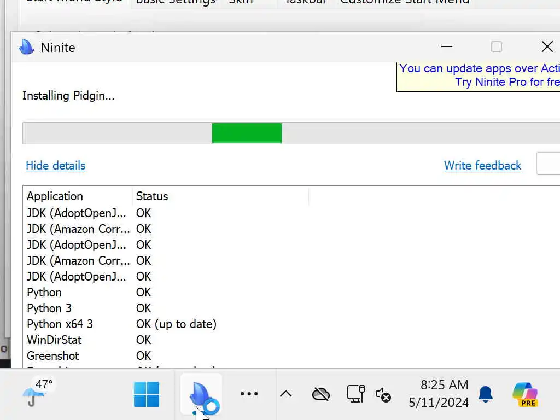Switch to Customize Start Menu tab behind
This screenshot has height=420, width=560.
tap(405, 2)
